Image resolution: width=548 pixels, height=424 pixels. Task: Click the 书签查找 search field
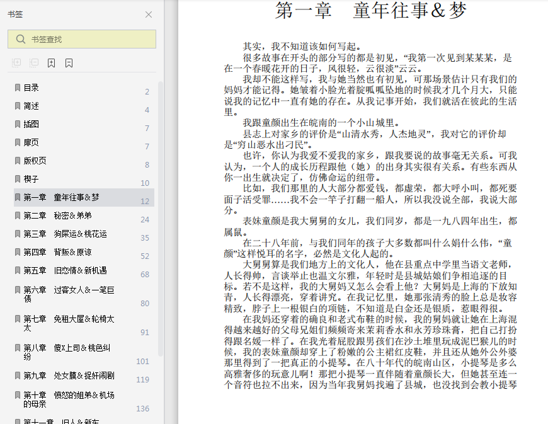tap(82, 39)
